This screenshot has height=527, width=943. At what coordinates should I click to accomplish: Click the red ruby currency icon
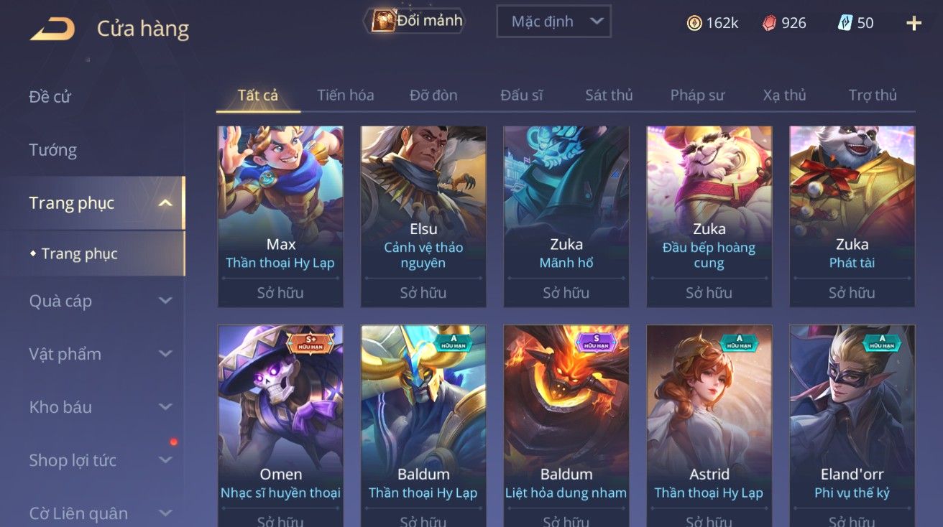[770, 23]
